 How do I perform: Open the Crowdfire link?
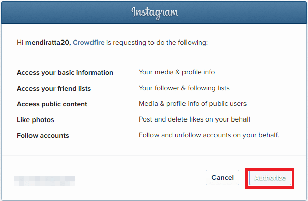coord(88,42)
